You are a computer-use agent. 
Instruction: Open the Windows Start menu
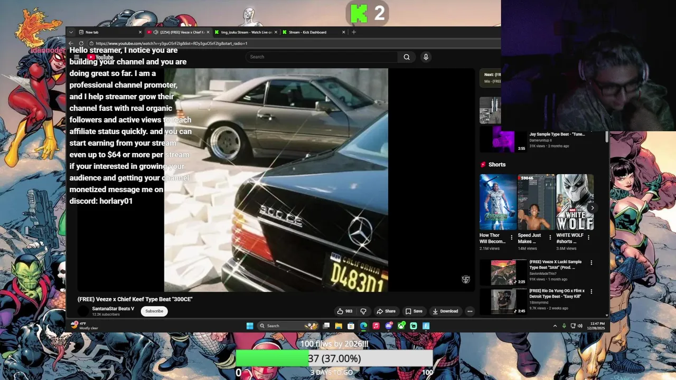coord(250,326)
